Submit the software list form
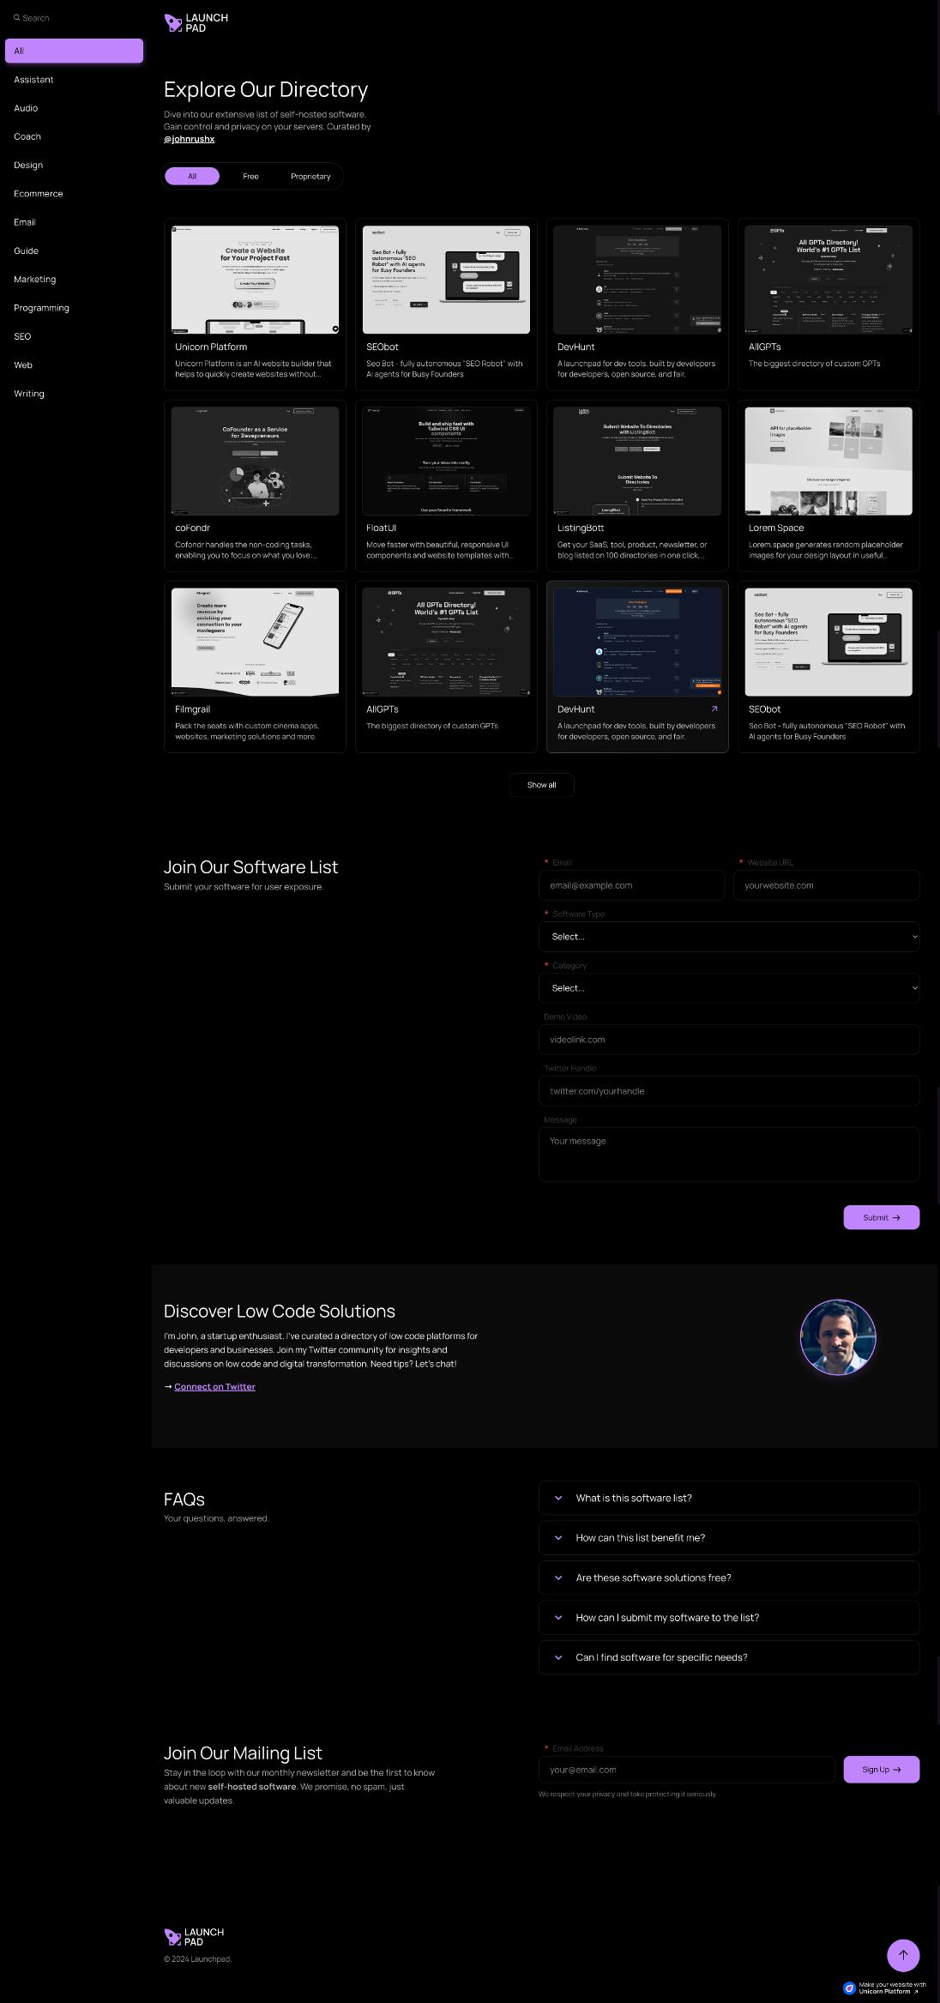The width and height of the screenshot is (940, 2003). pos(882,1217)
